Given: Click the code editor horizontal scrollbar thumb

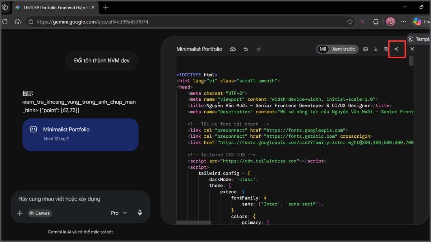Looking at the screenshot, I should click(194, 223).
